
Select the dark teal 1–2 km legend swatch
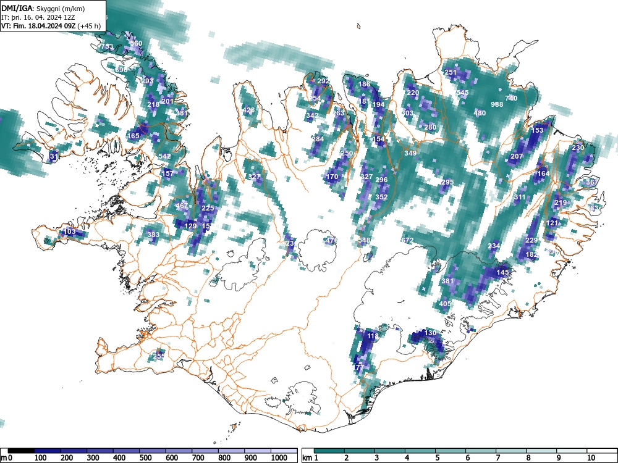329,451
